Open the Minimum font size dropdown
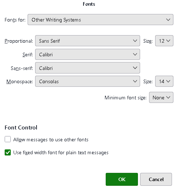177x189 pixels. pyautogui.click(x=161, y=98)
